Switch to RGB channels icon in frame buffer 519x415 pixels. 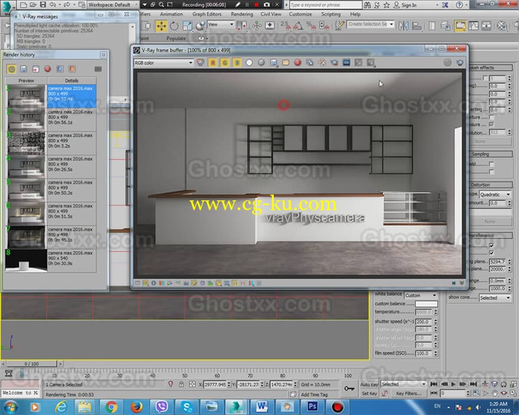[x=200, y=62]
